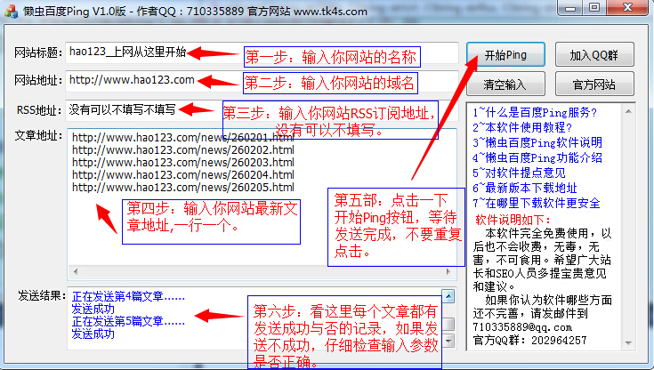
Task: Open link 2~本软件使用教程?
Action: [x=522, y=127]
